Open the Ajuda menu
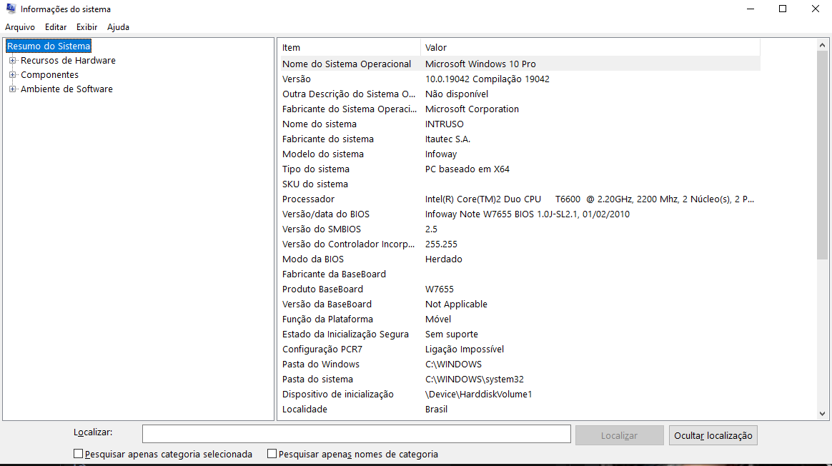The image size is (832, 466). click(x=118, y=27)
